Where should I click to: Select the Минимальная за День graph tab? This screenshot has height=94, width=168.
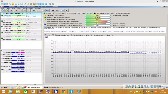[103, 35]
